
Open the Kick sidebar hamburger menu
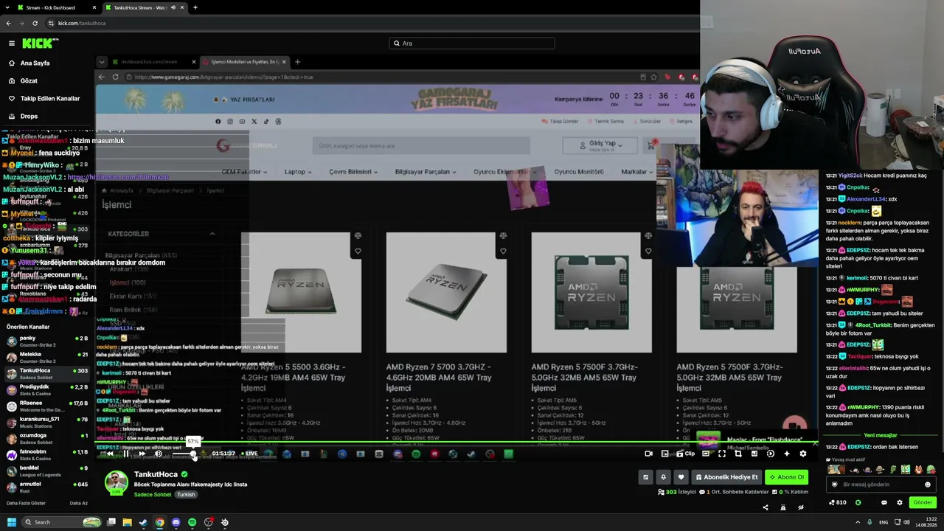coord(12,44)
